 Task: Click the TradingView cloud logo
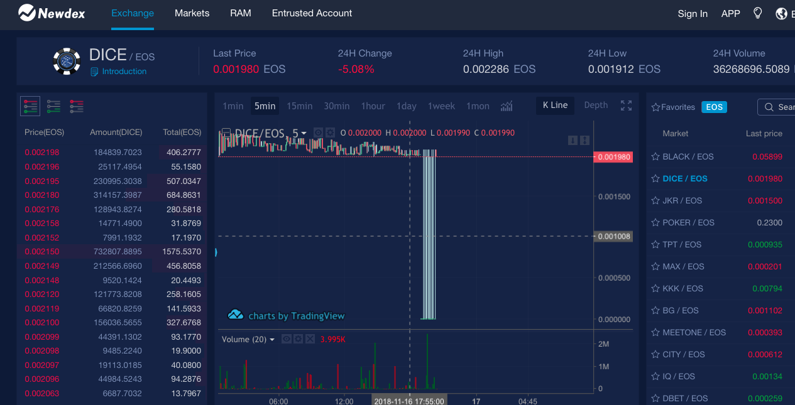pyautogui.click(x=235, y=315)
